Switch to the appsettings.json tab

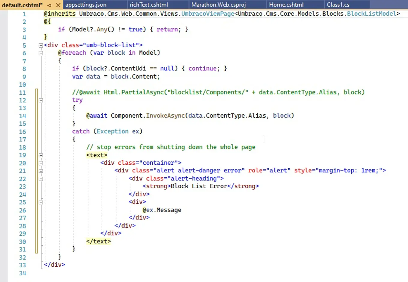pos(86,5)
